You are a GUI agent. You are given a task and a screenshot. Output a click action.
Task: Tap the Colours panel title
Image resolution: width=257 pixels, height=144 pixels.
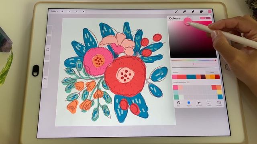pyautogui.click(x=175, y=18)
